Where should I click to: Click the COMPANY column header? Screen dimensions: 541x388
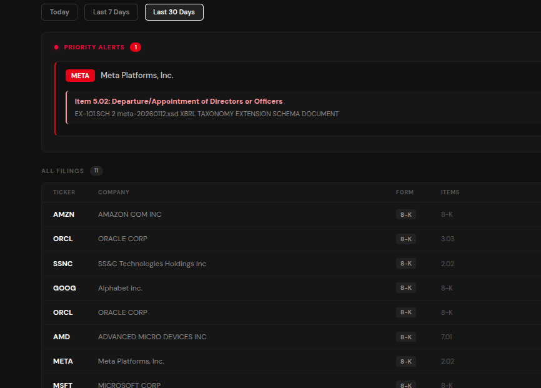[x=114, y=192]
